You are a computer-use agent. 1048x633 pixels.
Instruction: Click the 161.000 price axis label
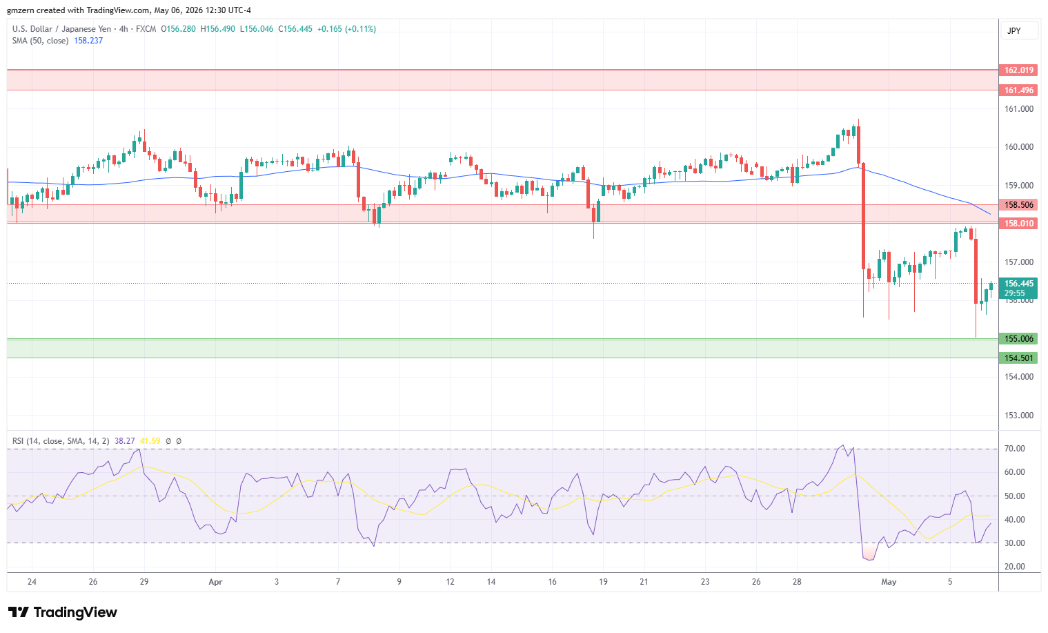coord(1019,109)
